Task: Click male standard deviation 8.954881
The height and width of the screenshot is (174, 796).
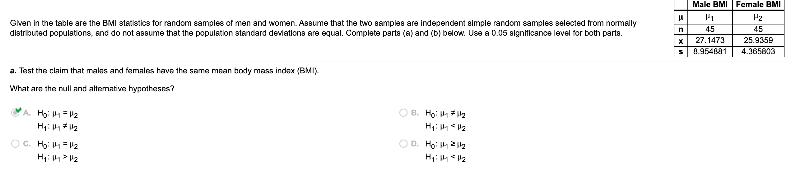Action: (x=710, y=51)
